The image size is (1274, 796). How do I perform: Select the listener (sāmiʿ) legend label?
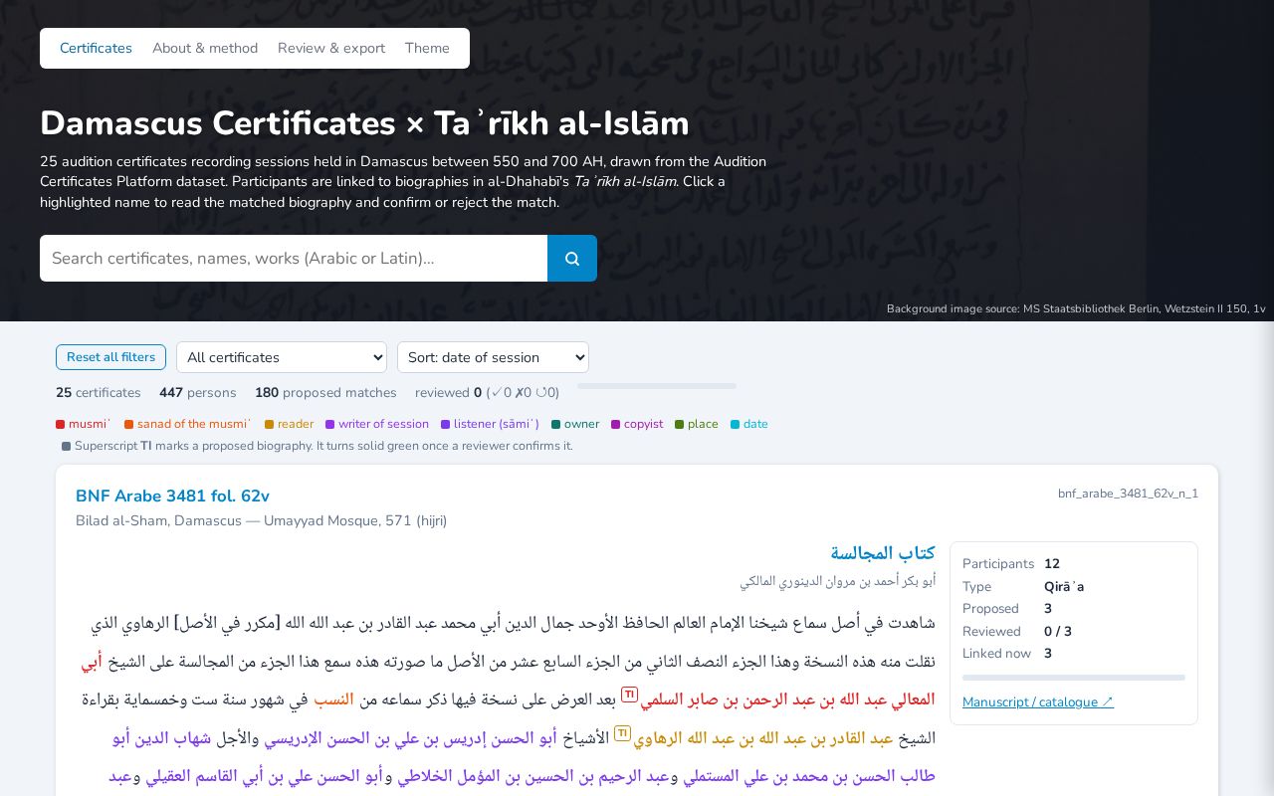coord(497,424)
